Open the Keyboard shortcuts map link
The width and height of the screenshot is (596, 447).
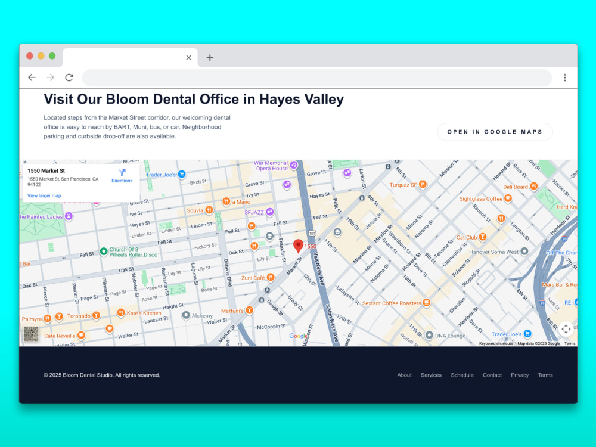[x=496, y=344]
